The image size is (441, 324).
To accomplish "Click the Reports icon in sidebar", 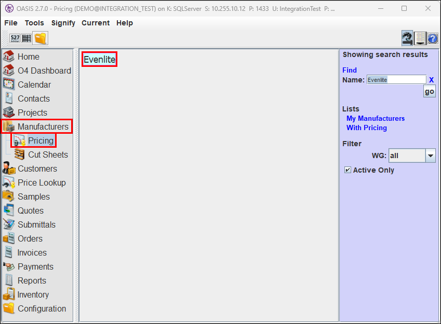I will click(x=9, y=280).
